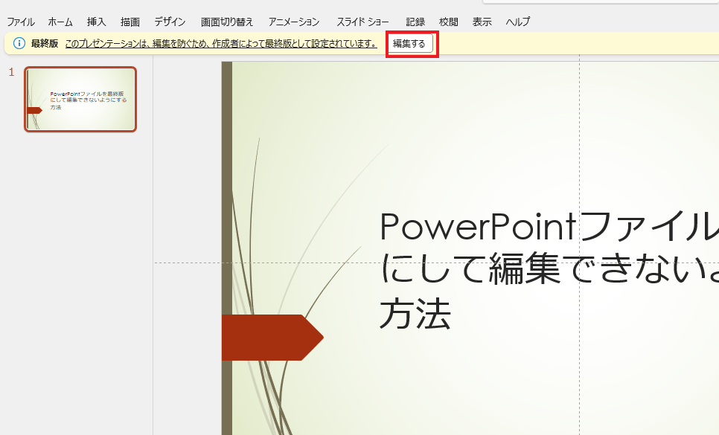The image size is (719, 435).
Task: Open the 記録 ribbon tab
Action: tap(415, 22)
